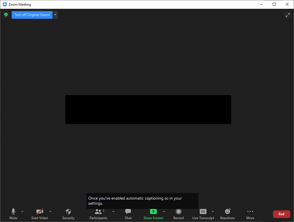The height and width of the screenshot is (222, 294).
Task: Minimize the Zoom Meeting window
Action: [x=261, y=4]
